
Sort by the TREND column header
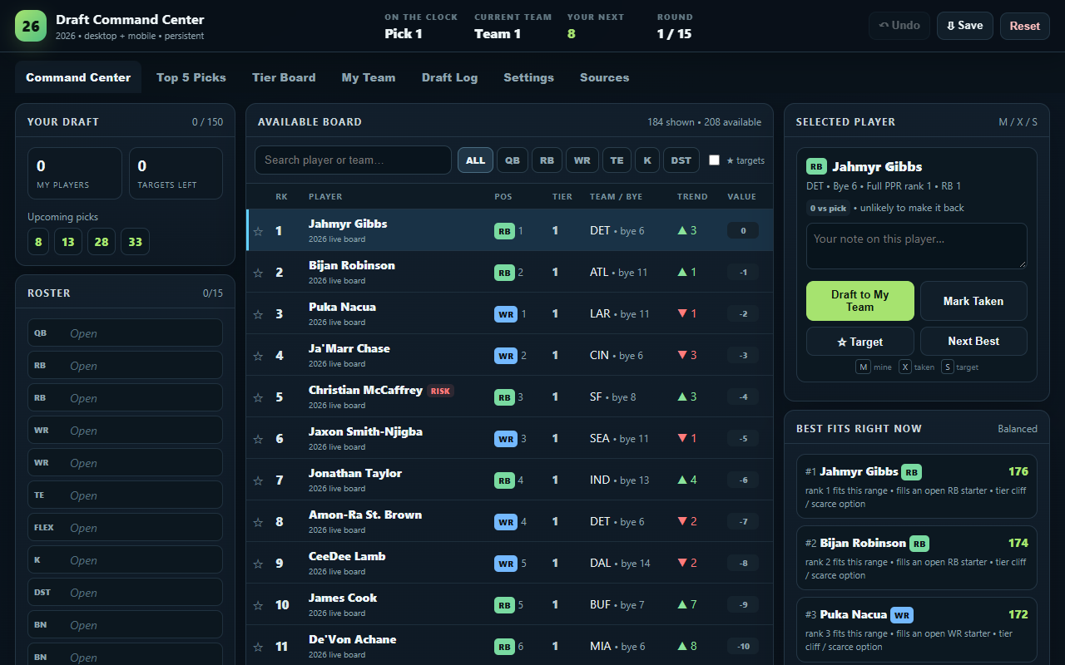pyautogui.click(x=692, y=197)
